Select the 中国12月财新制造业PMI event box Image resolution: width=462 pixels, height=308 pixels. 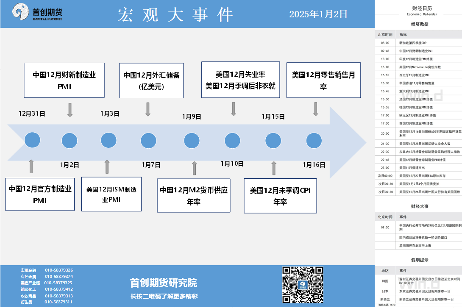64,80
